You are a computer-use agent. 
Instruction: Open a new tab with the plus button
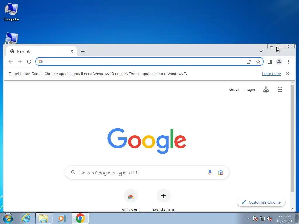83,51
